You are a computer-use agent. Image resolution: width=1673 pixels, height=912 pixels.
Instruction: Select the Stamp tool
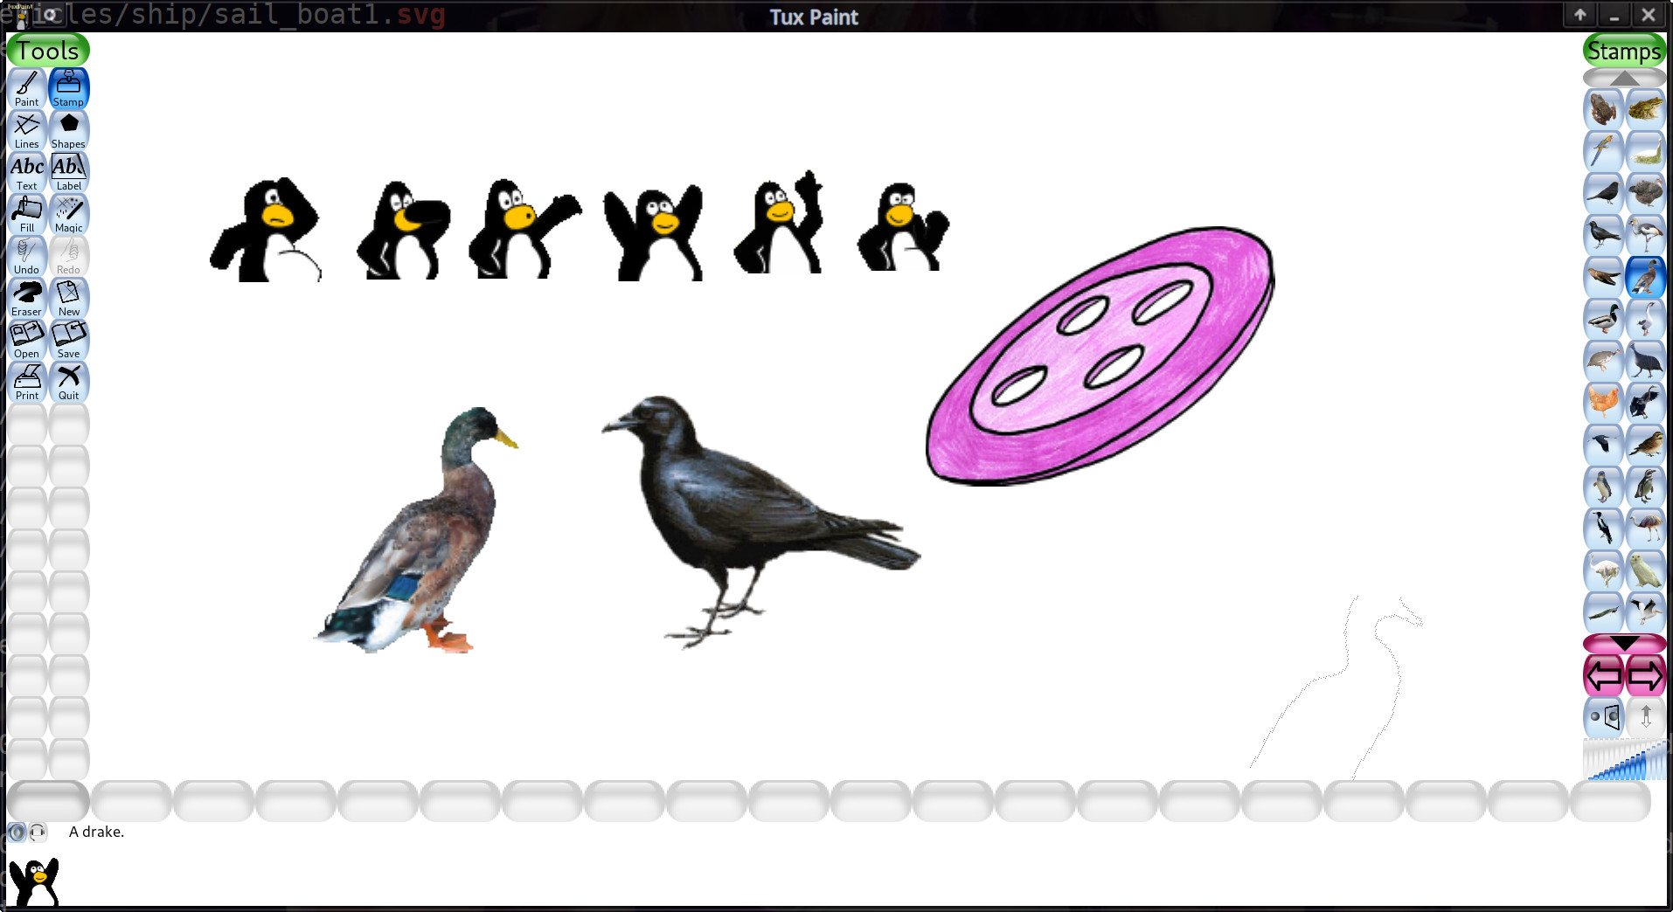[69, 89]
